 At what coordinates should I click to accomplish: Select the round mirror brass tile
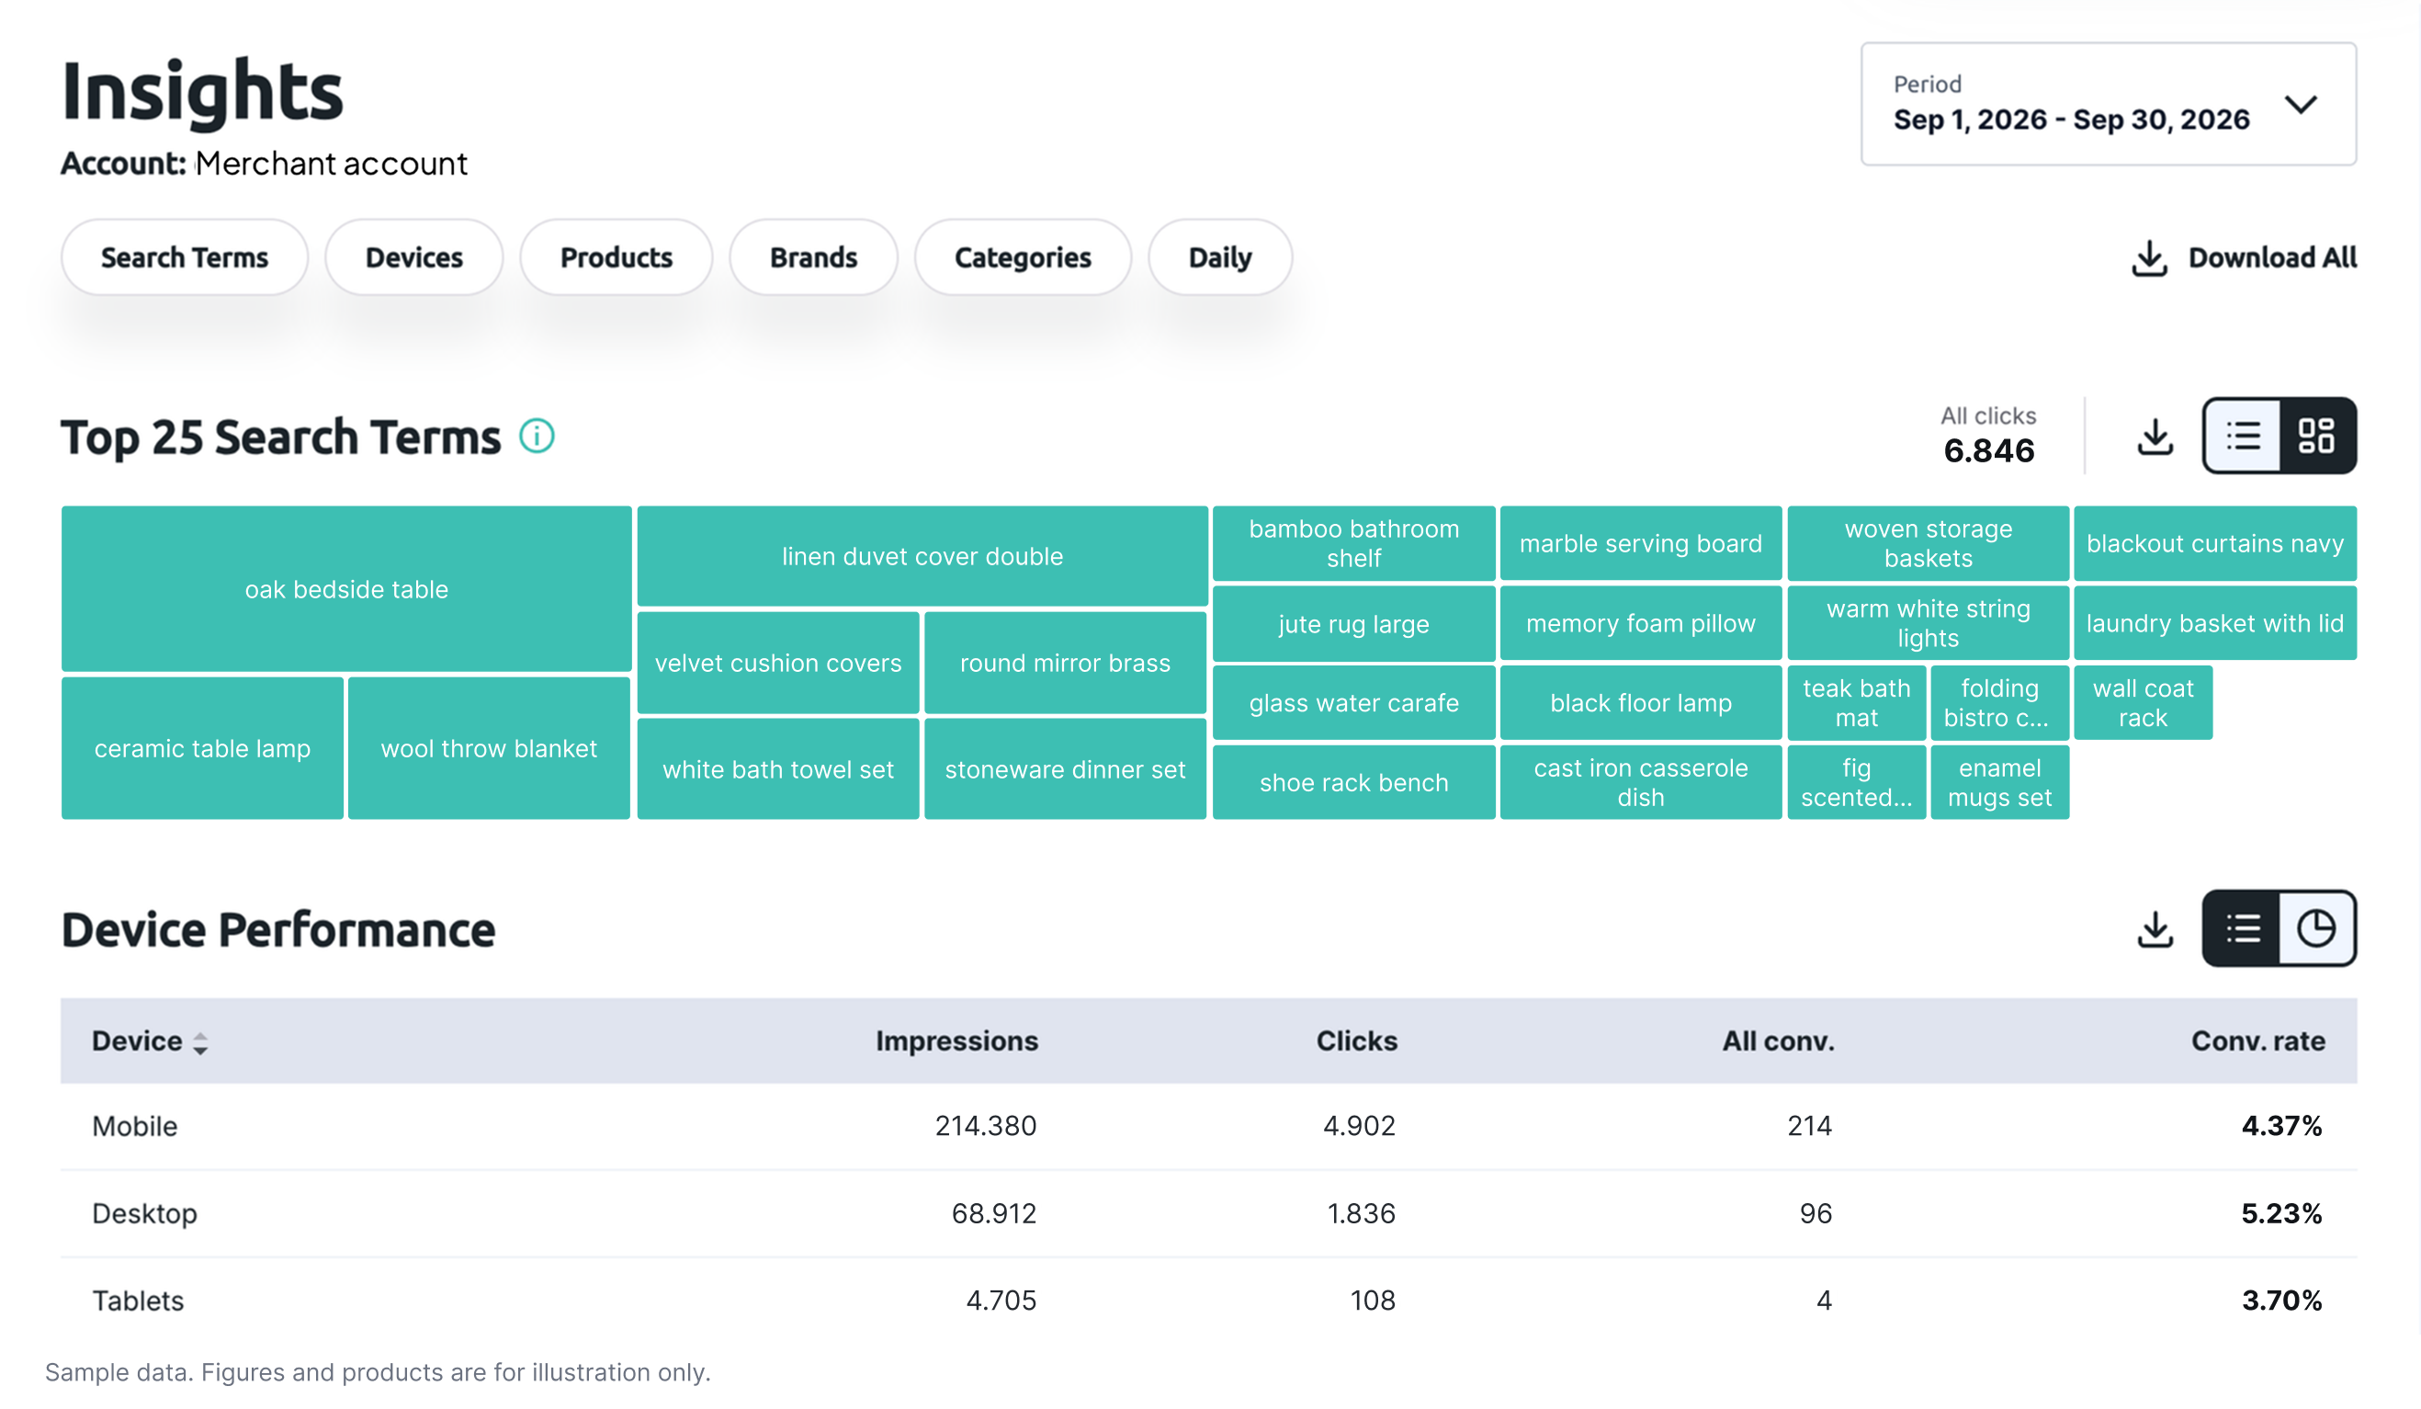(1066, 664)
